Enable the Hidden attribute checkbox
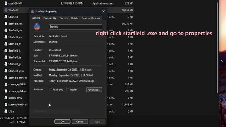The height and width of the screenshot is (127, 226). [x=67, y=90]
